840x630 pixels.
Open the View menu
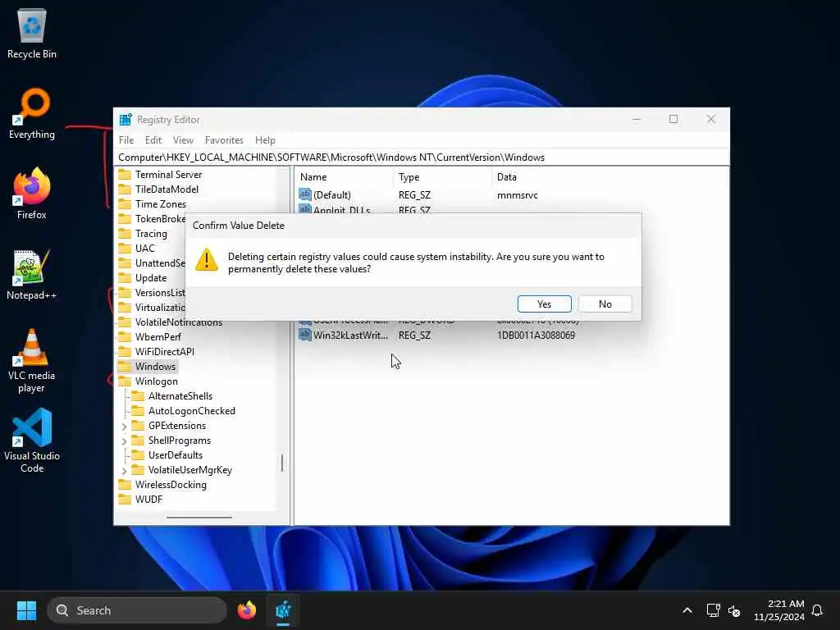tap(183, 139)
